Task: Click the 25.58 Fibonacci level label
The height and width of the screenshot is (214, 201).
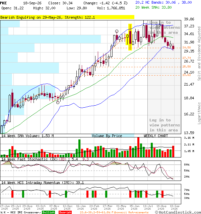Action: click(x=187, y=67)
